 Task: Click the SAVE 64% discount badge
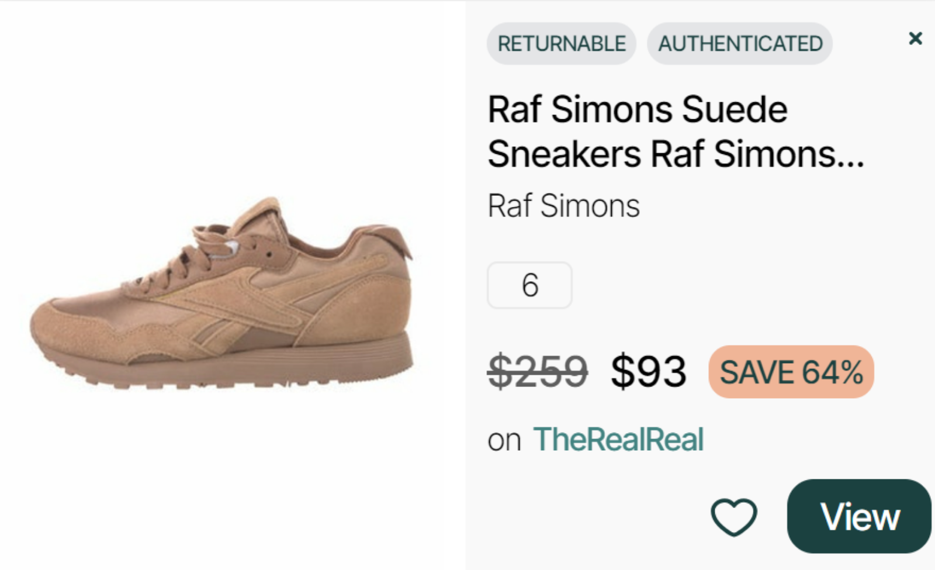point(791,372)
